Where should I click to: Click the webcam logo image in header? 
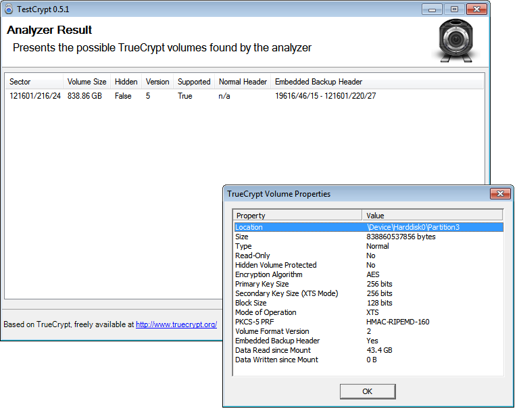456,41
